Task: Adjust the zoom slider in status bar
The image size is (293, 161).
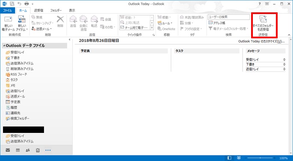Action: point(261,158)
